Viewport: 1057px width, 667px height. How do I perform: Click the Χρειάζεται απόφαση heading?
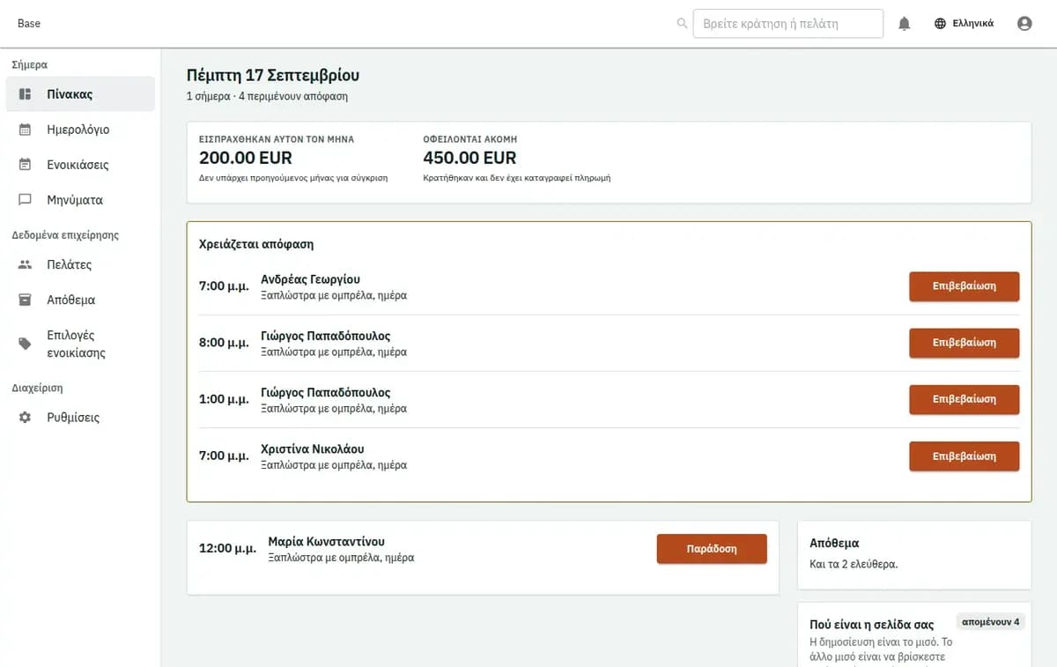(x=256, y=244)
